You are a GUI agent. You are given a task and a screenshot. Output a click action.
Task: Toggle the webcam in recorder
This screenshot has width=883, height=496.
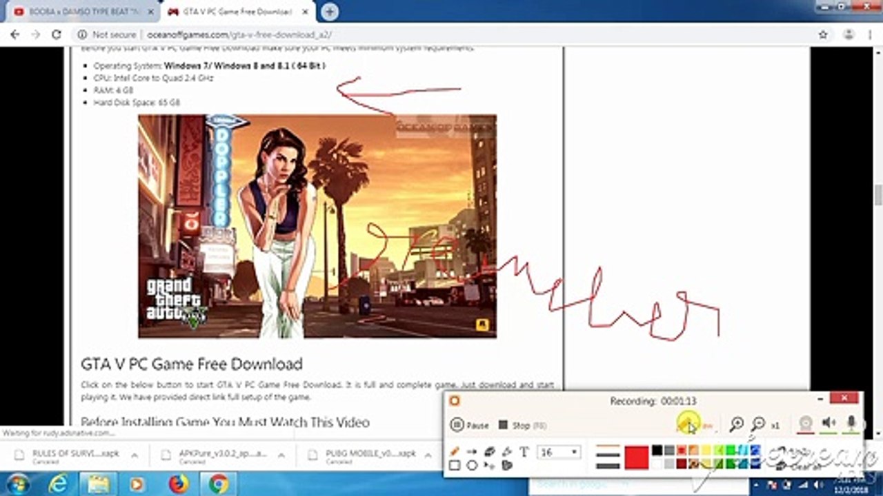coord(805,424)
